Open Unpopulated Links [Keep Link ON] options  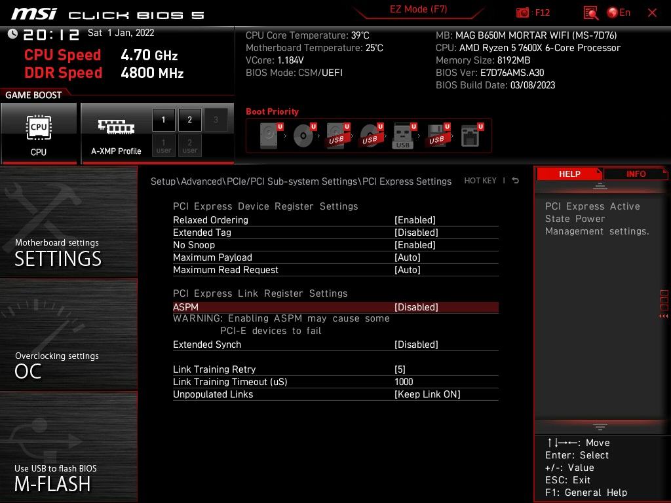click(427, 394)
